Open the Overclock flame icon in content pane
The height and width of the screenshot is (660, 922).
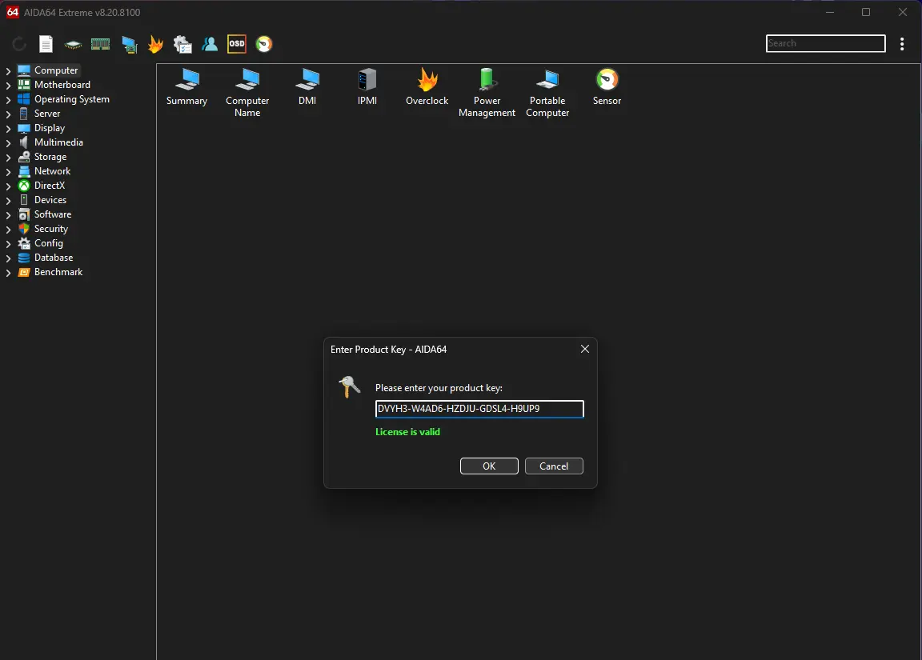click(x=427, y=87)
